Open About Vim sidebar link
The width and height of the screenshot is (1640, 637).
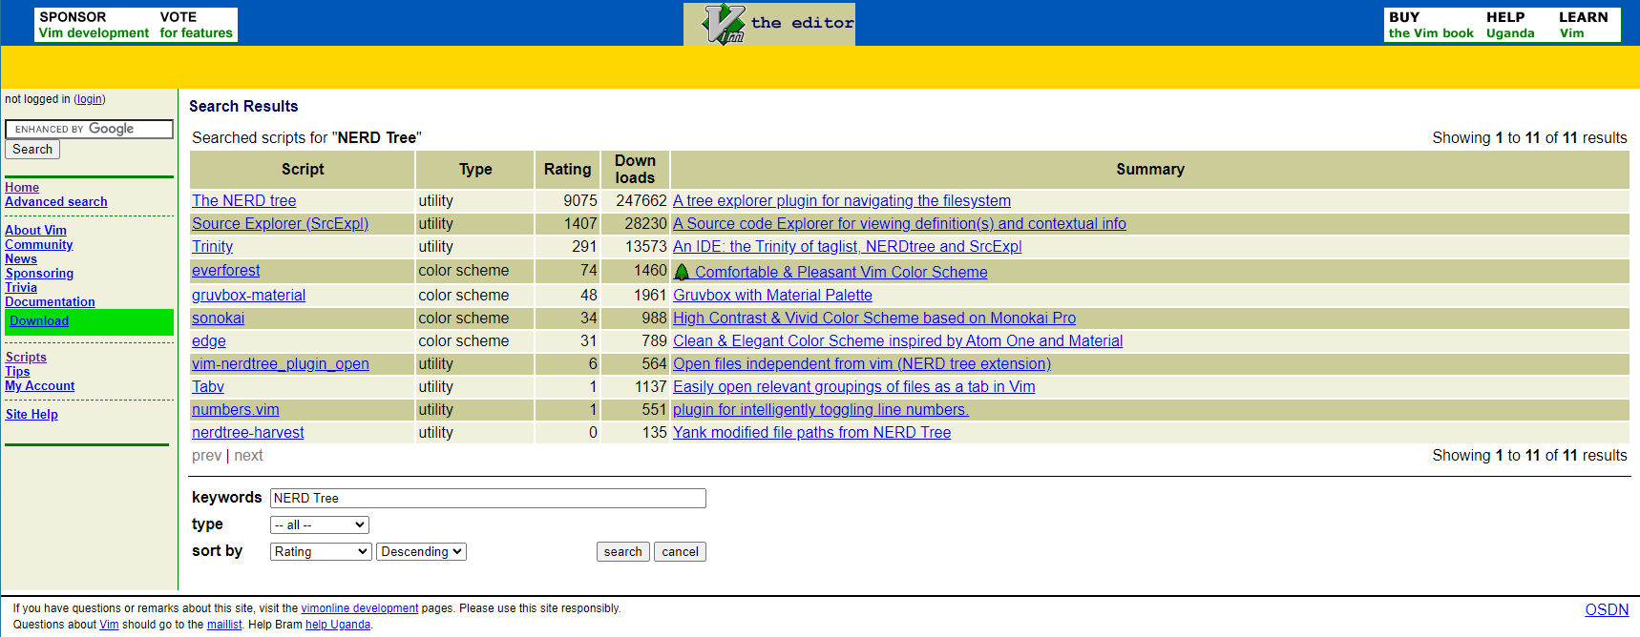click(36, 231)
